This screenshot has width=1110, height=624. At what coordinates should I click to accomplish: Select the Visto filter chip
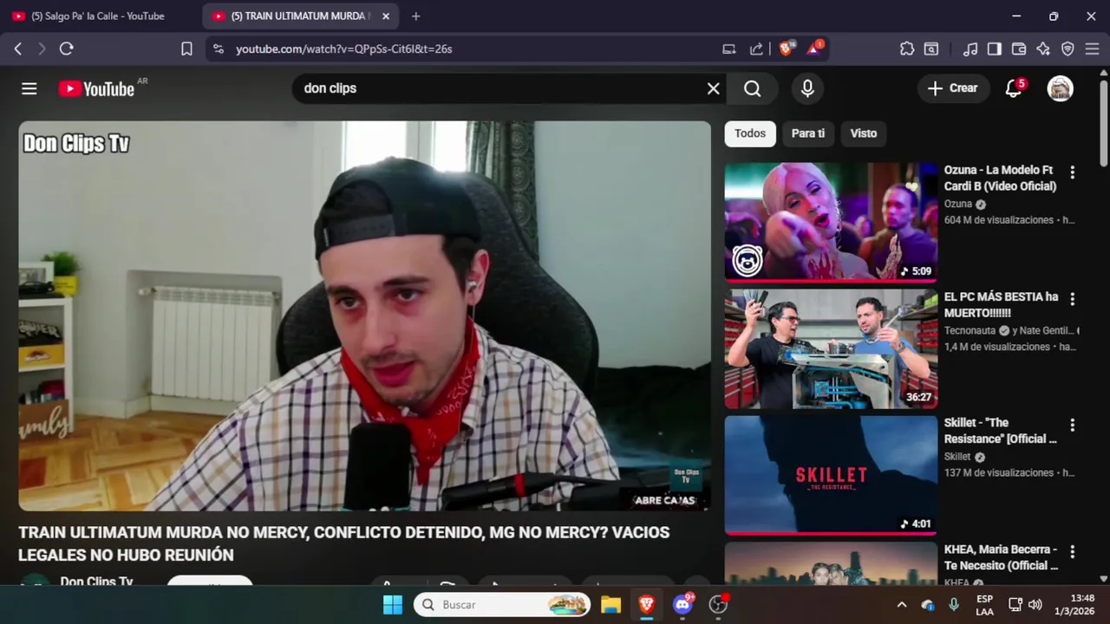864,133
